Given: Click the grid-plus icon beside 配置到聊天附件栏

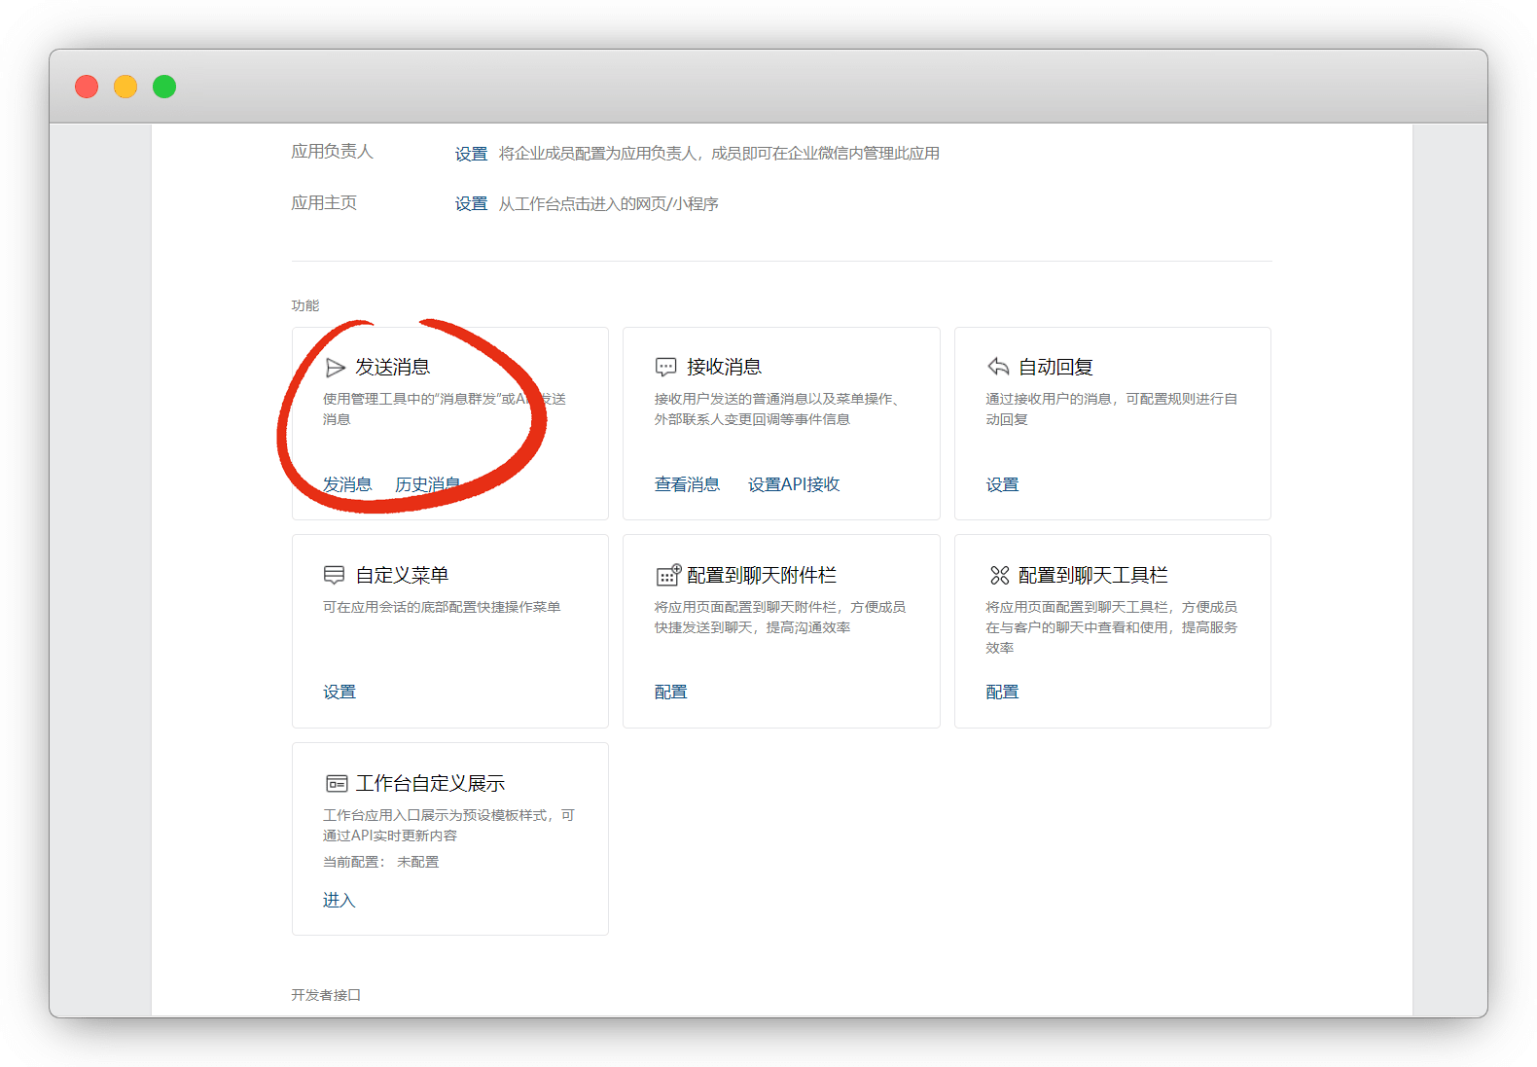Looking at the screenshot, I should pos(668,576).
